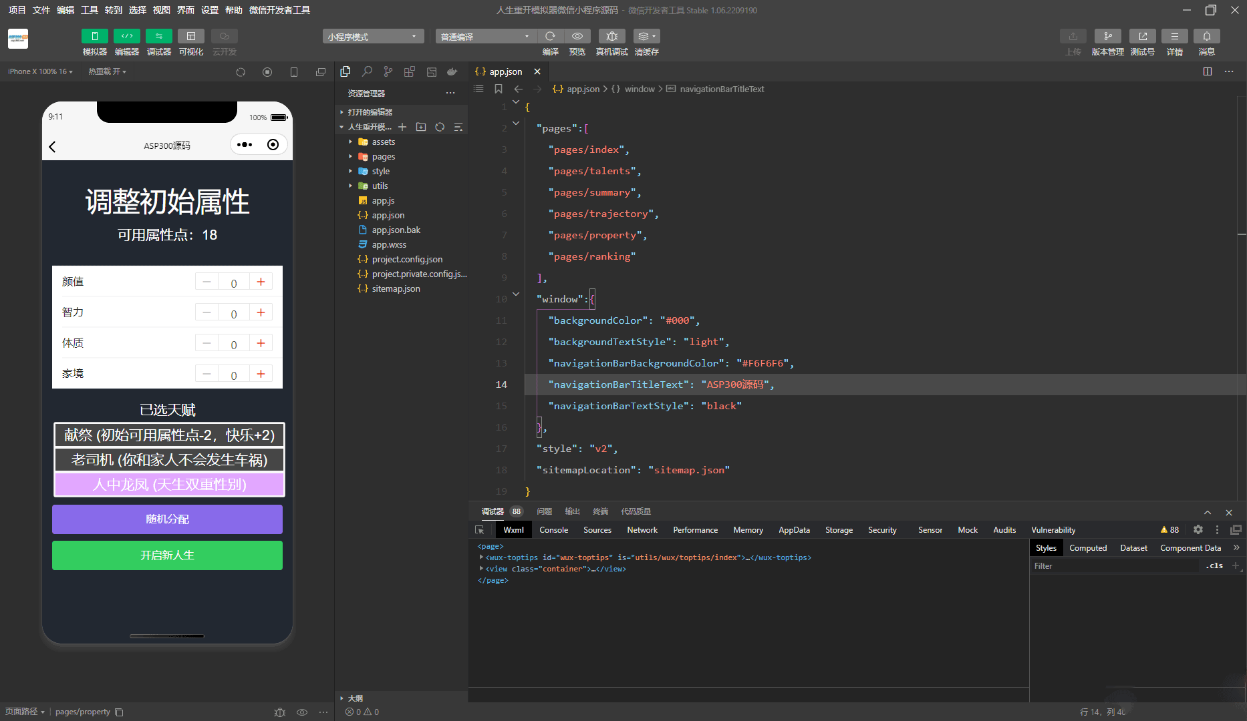Open the Computed styles tab
This screenshot has width=1247, height=721.
point(1088,548)
